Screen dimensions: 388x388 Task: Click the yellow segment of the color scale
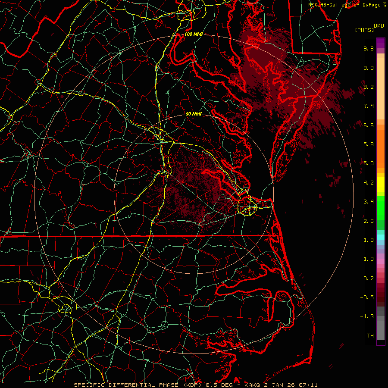click(381, 185)
